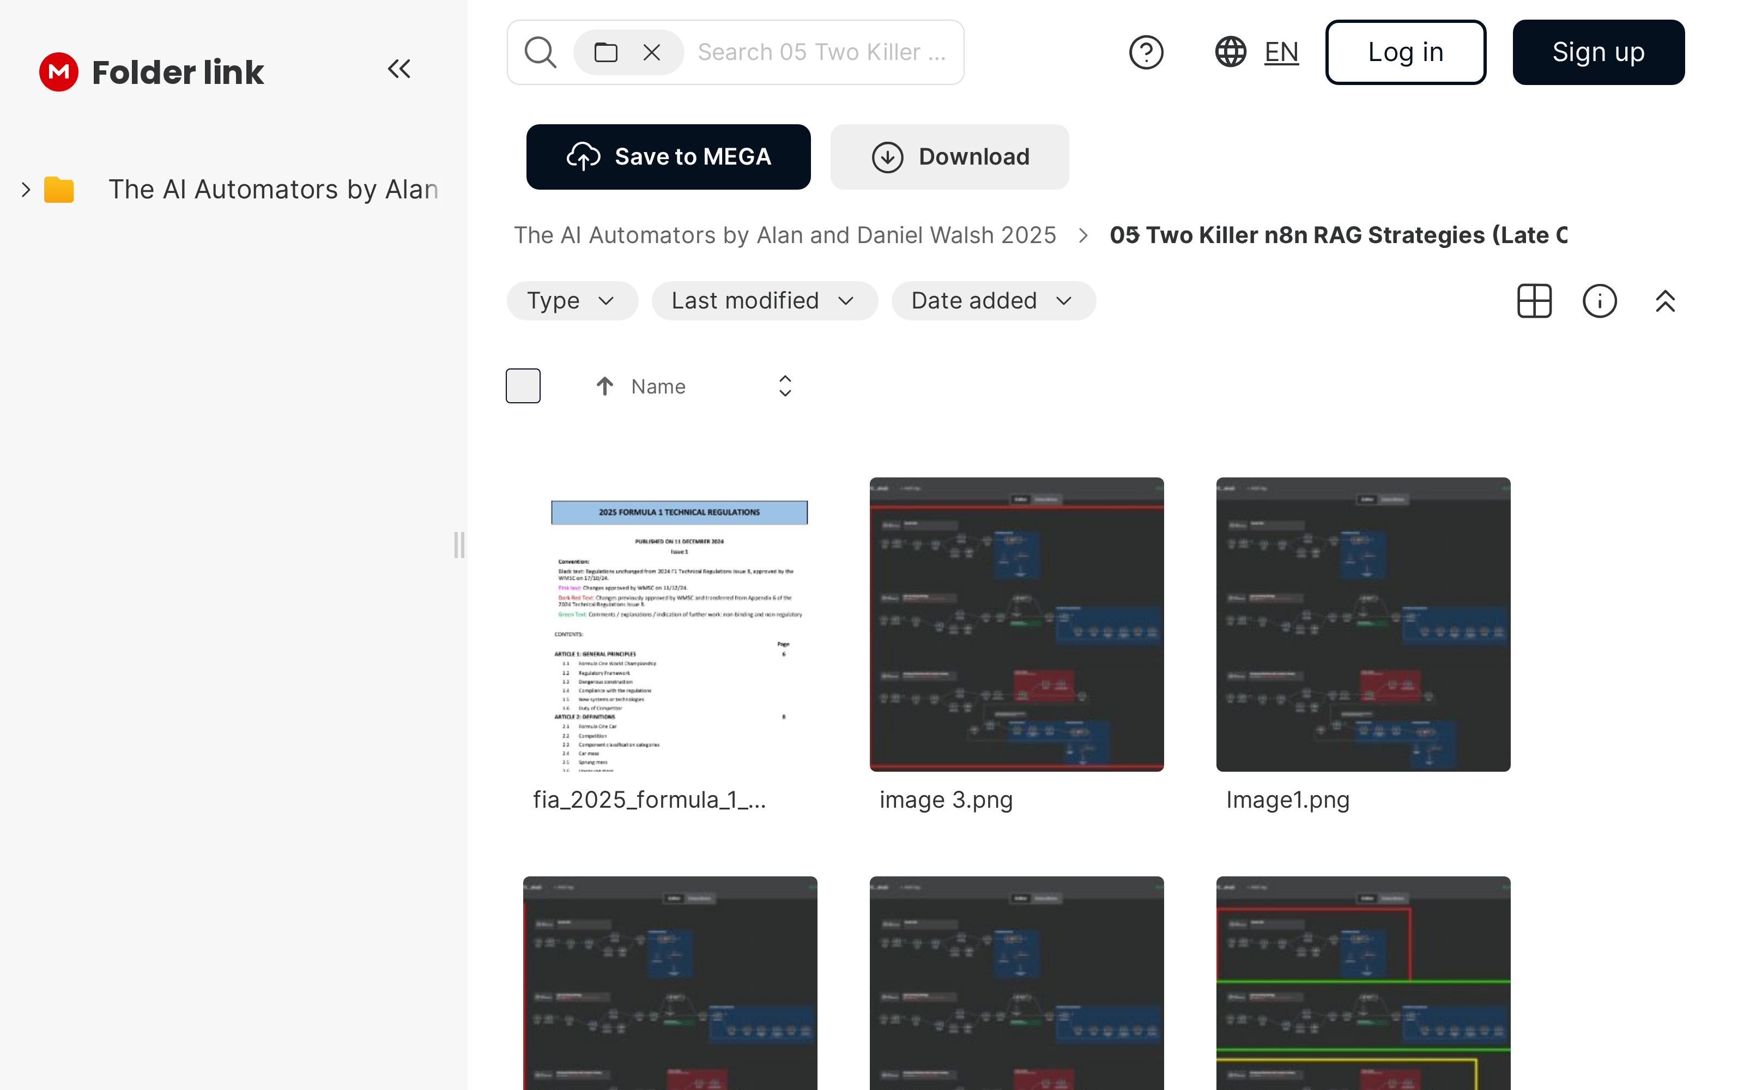Open the middle thumbnail in second row
Screen dimensions: 1744x1090
(x=1016, y=983)
